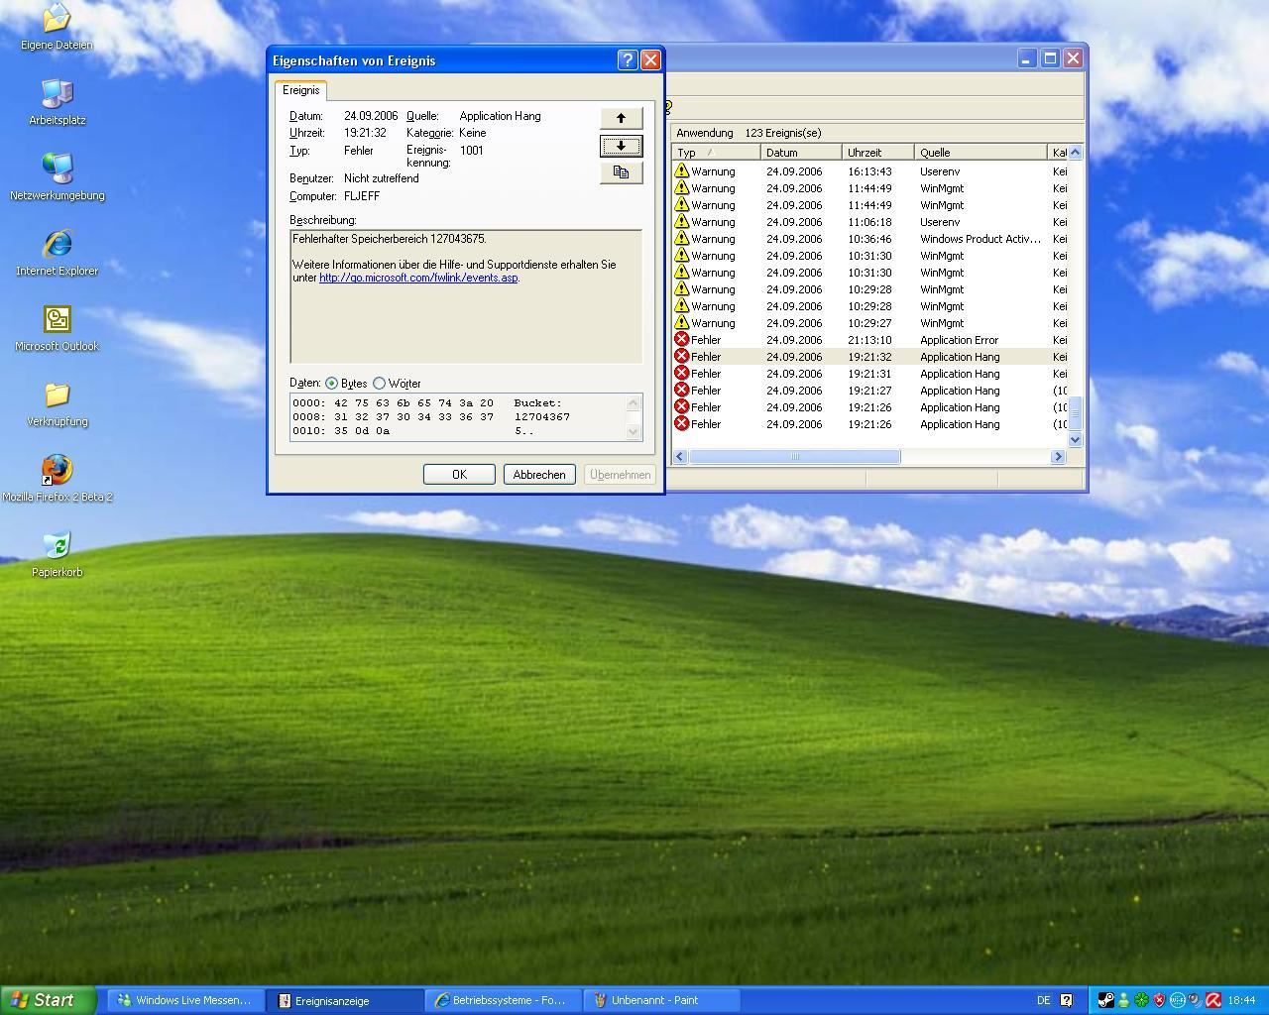This screenshot has width=1269, height=1015.
Task: Click inside Beschreibung text box
Action: (x=466, y=296)
